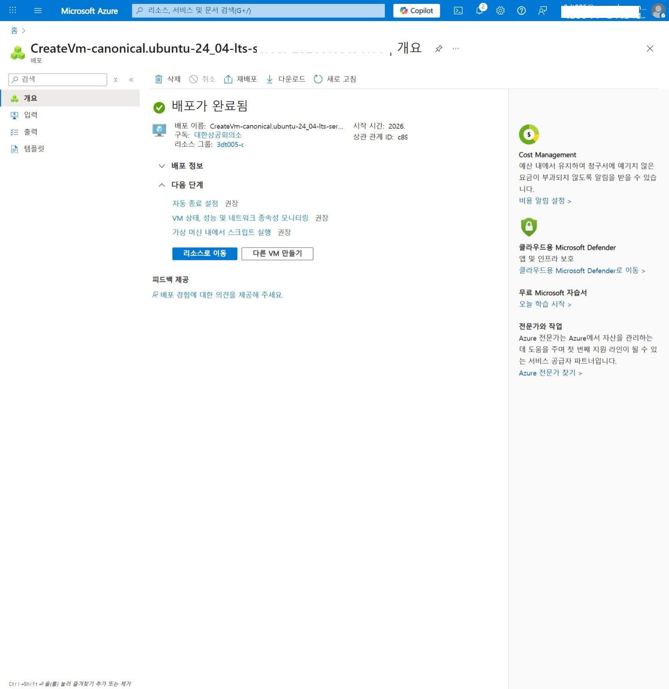
Task: Focus the global resource search field
Action: (x=258, y=11)
